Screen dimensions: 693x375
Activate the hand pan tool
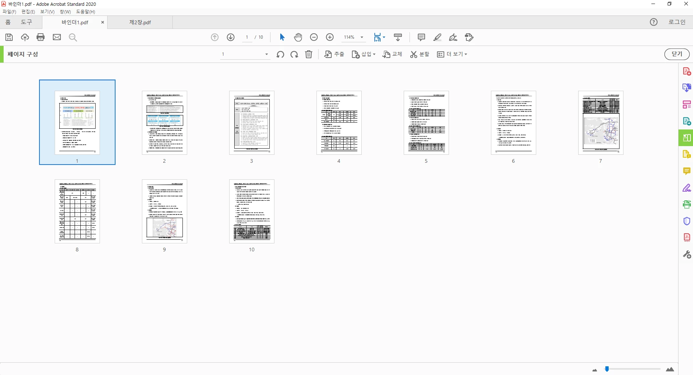click(298, 37)
